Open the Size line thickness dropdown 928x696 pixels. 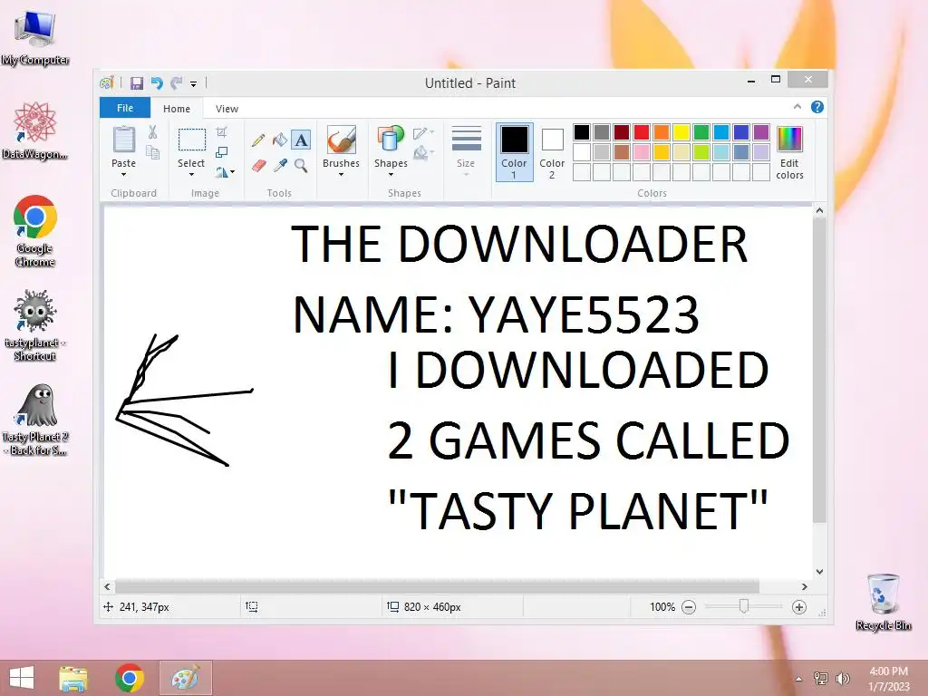click(x=466, y=150)
